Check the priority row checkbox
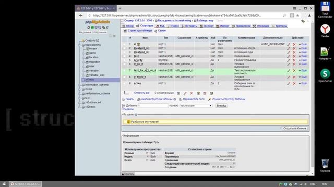 coord(124,60)
